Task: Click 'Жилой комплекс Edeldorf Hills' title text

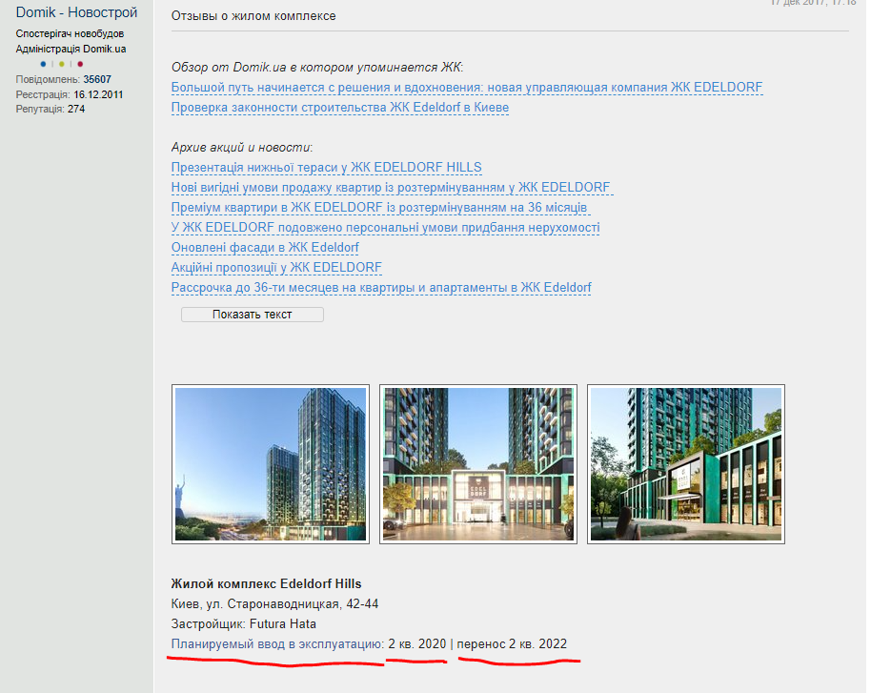Action: coord(266,583)
